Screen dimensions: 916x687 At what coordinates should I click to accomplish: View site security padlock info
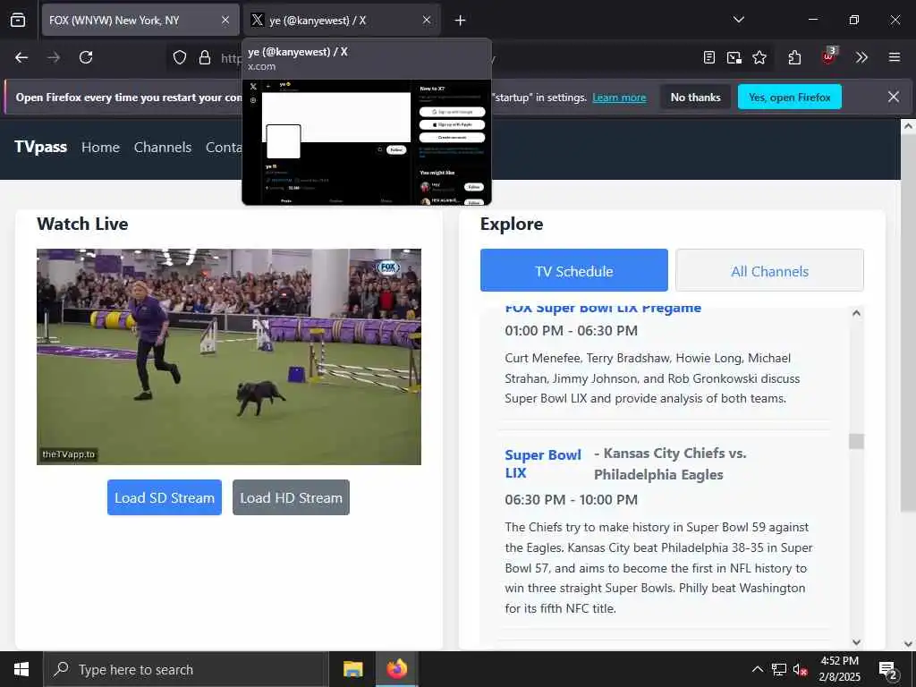205,57
